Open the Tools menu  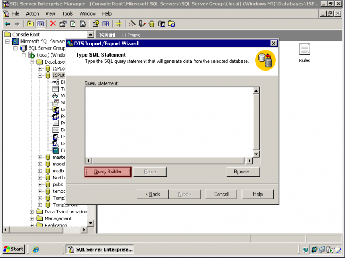click(x=67, y=13)
